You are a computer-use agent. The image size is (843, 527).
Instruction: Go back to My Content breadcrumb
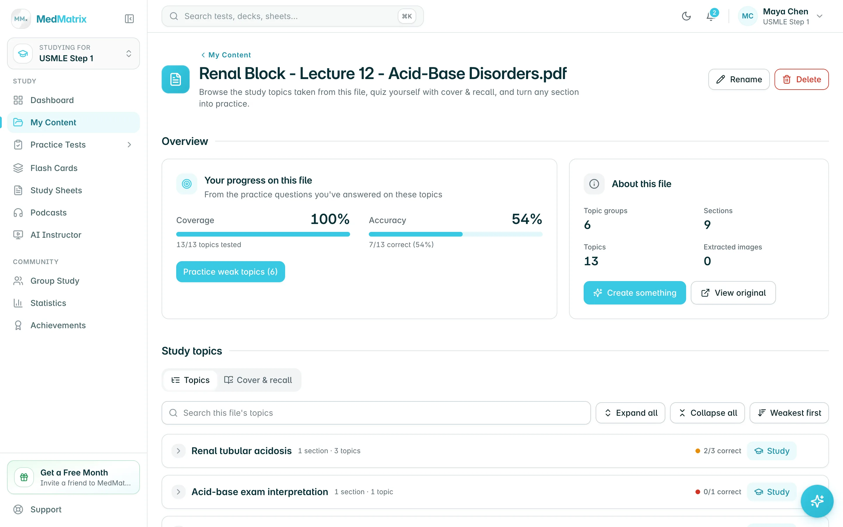pyautogui.click(x=226, y=55)
